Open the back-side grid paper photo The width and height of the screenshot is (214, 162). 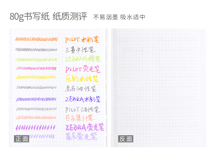[158, 88]
